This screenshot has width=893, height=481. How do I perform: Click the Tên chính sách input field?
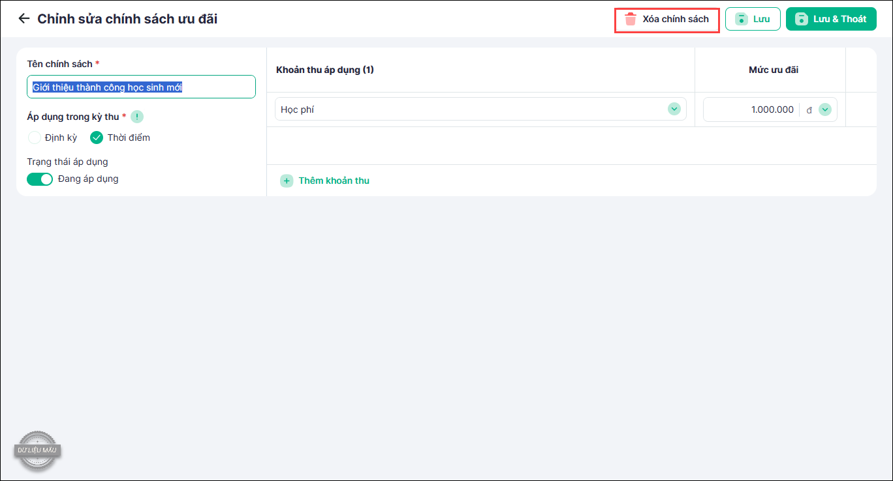point(142,87)
